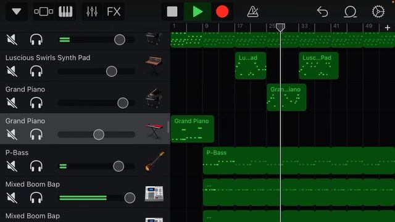The width and height of the screenshot is (395, 222).
Task: Select the Lusc...Pad region
Action: (x=318, y=65)
